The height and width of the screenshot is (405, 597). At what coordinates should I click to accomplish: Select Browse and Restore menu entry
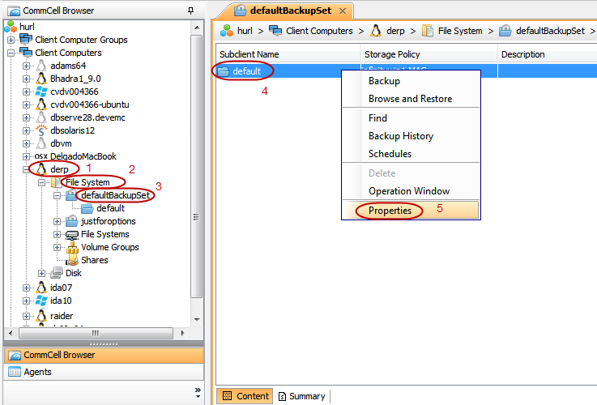(x=410, y=99)
